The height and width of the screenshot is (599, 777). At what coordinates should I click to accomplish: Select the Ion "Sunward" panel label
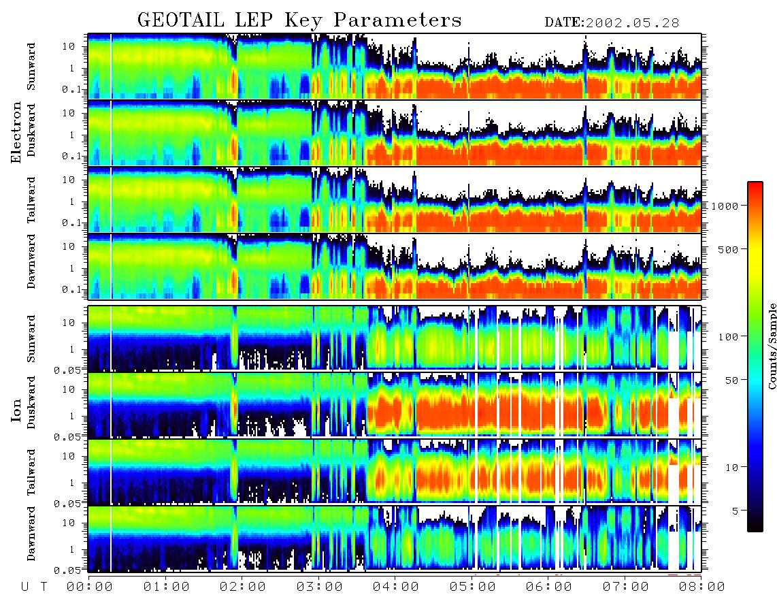click(31, 338)
